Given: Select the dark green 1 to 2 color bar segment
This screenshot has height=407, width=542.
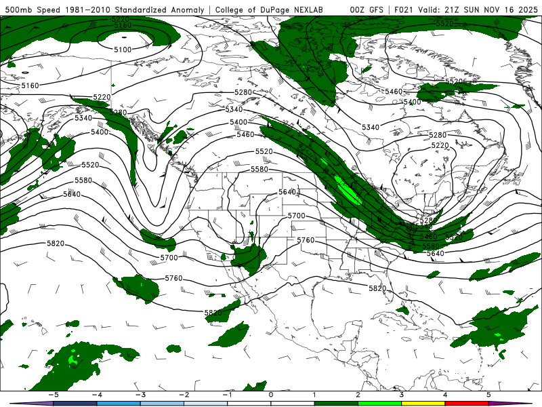Looking at the screenshot, I should (336, 404).
